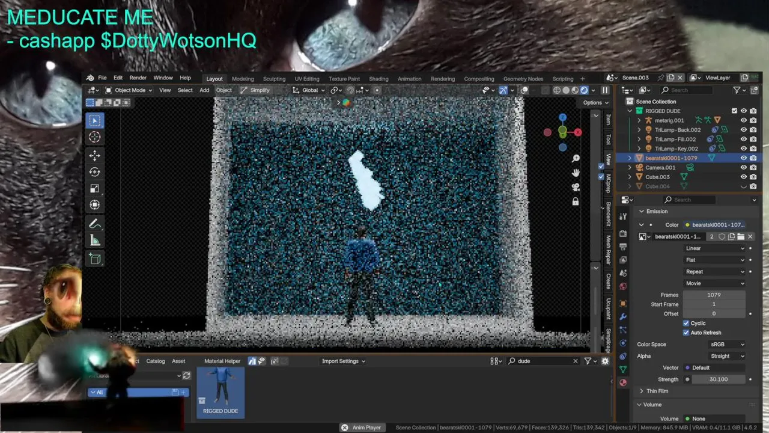Open viewport Options dropdown
The height and width of the screenshot is (433, 769).
(596, 102)
